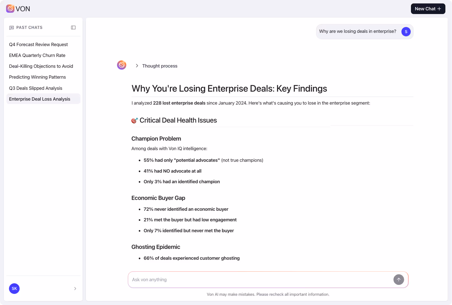Open the Q4 Forecast Review Request chat

tap(38, 44)
